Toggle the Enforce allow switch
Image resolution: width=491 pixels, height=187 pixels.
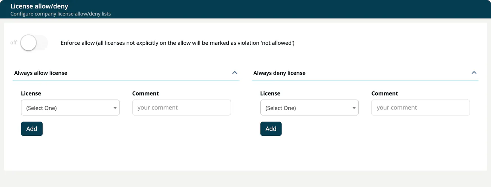point(34,43)
